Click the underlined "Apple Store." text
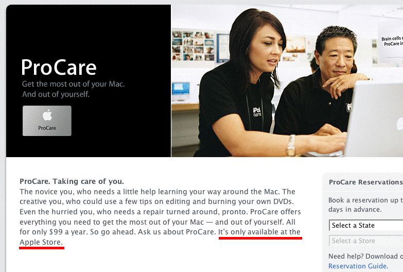The width and height of the screenshot is (403, 272). (41, 242)
